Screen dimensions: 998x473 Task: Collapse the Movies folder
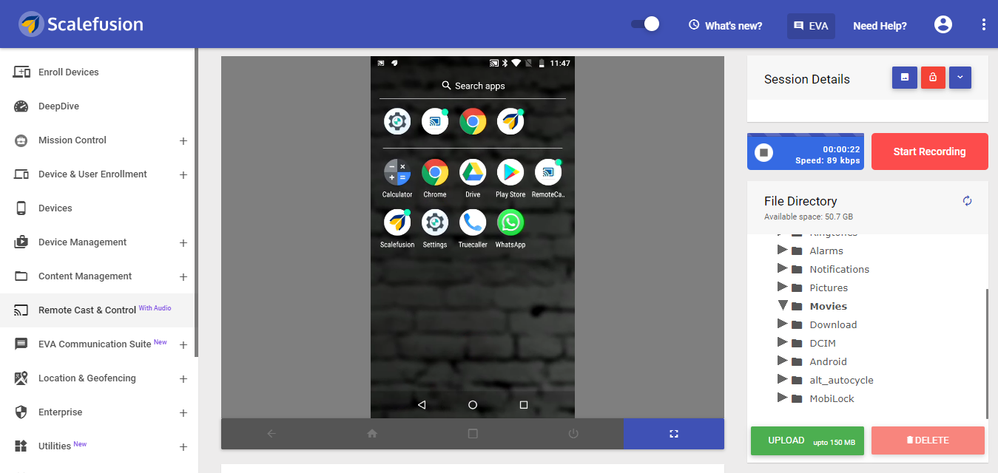pyautogui.click(x=782, y=305)
